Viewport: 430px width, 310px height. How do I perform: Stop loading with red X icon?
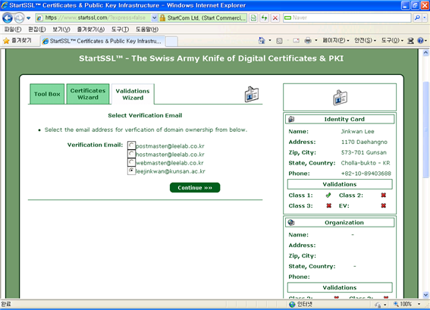coord(275,18)
